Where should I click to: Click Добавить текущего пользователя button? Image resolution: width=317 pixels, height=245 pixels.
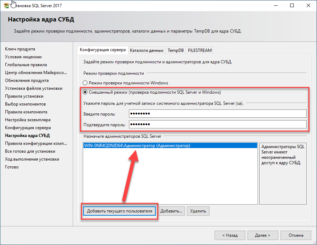pos(120,211)
